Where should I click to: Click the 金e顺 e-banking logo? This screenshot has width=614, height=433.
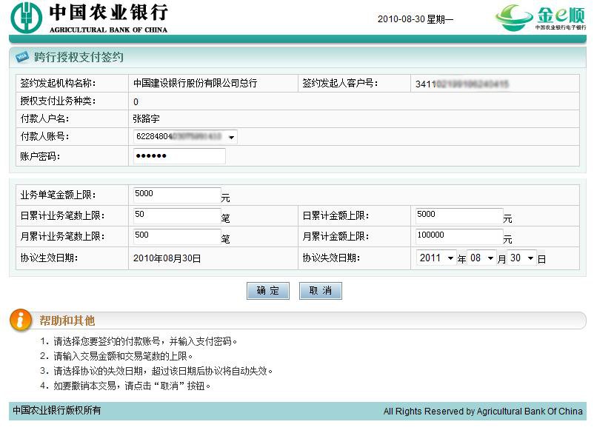point(541,18)
